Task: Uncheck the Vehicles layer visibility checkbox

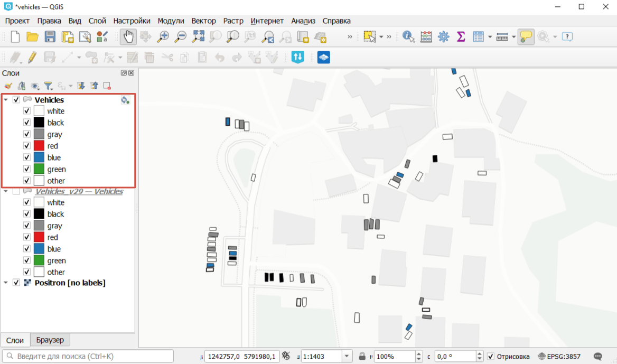Action: click(x=16, y=100)
